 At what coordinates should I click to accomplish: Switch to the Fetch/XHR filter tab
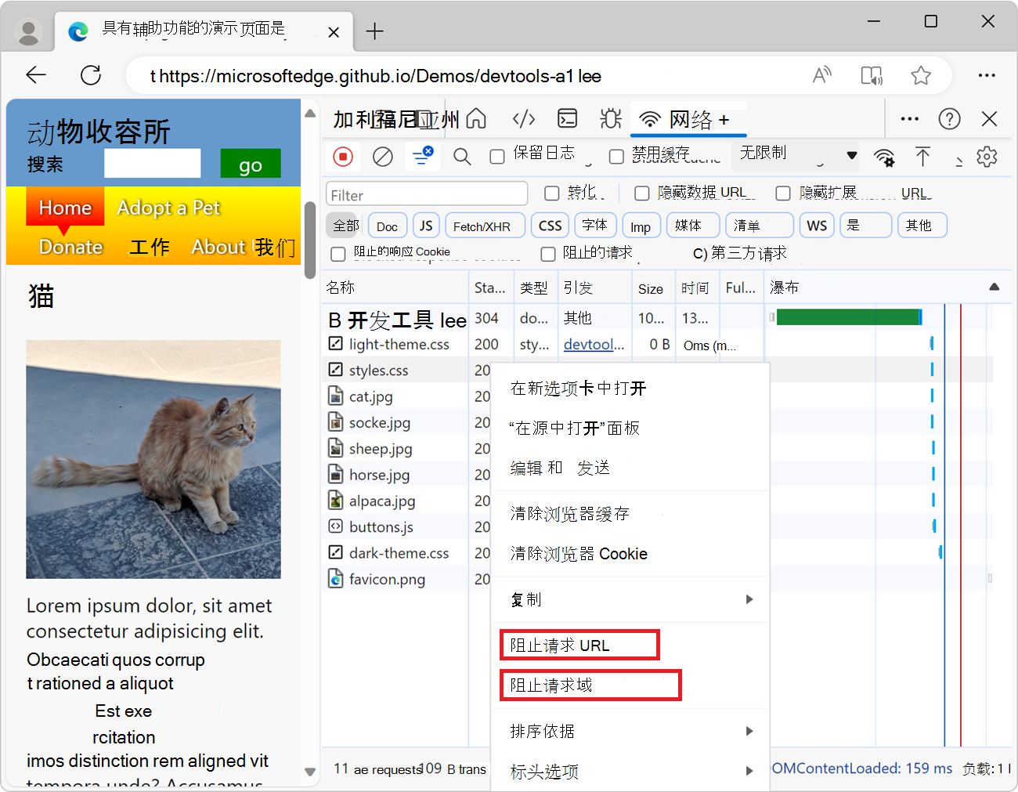(x=485, y=225)
